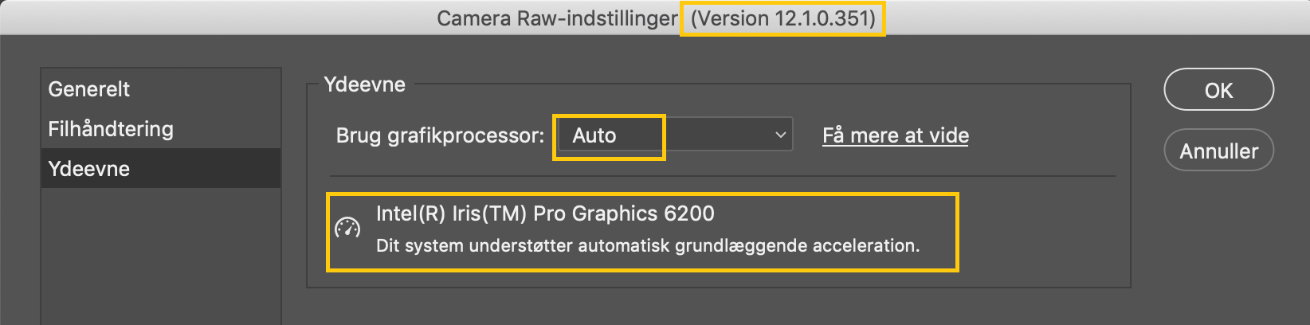Click the empty sidebar area below Ydeevne
The width and height of the screenshot is (1310, 325).
point(159,255)
